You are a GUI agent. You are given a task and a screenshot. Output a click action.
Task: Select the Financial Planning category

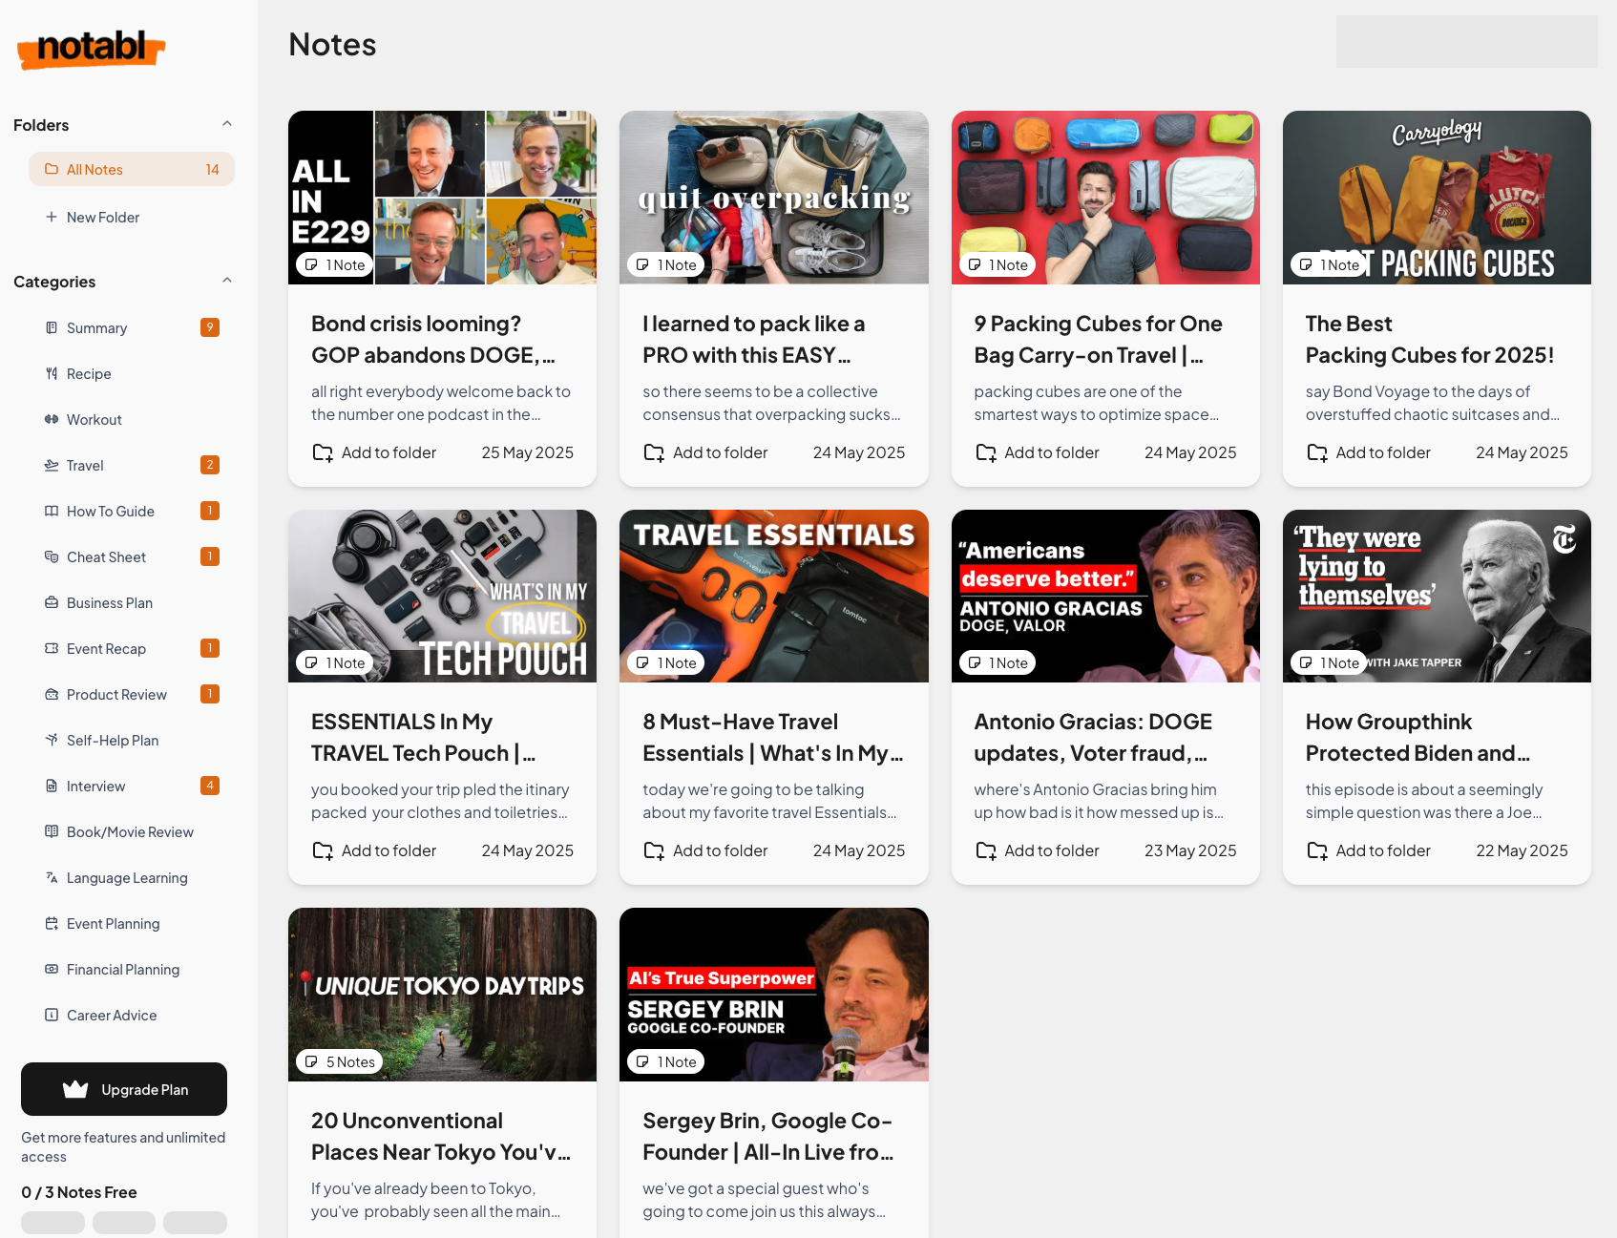pos(132,969)
